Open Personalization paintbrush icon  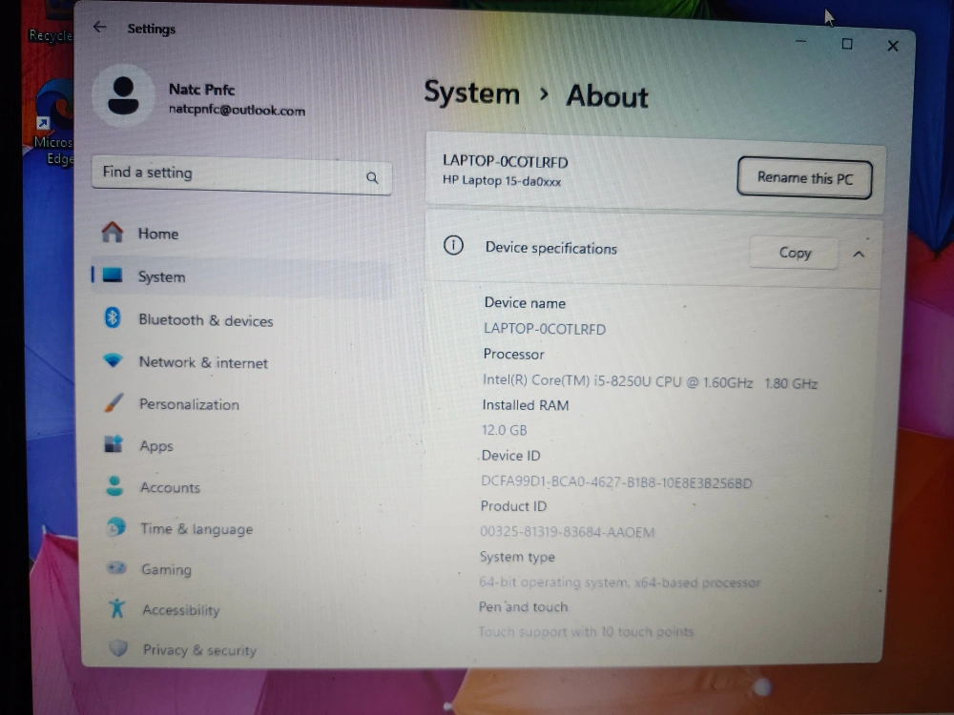[114, 403]
